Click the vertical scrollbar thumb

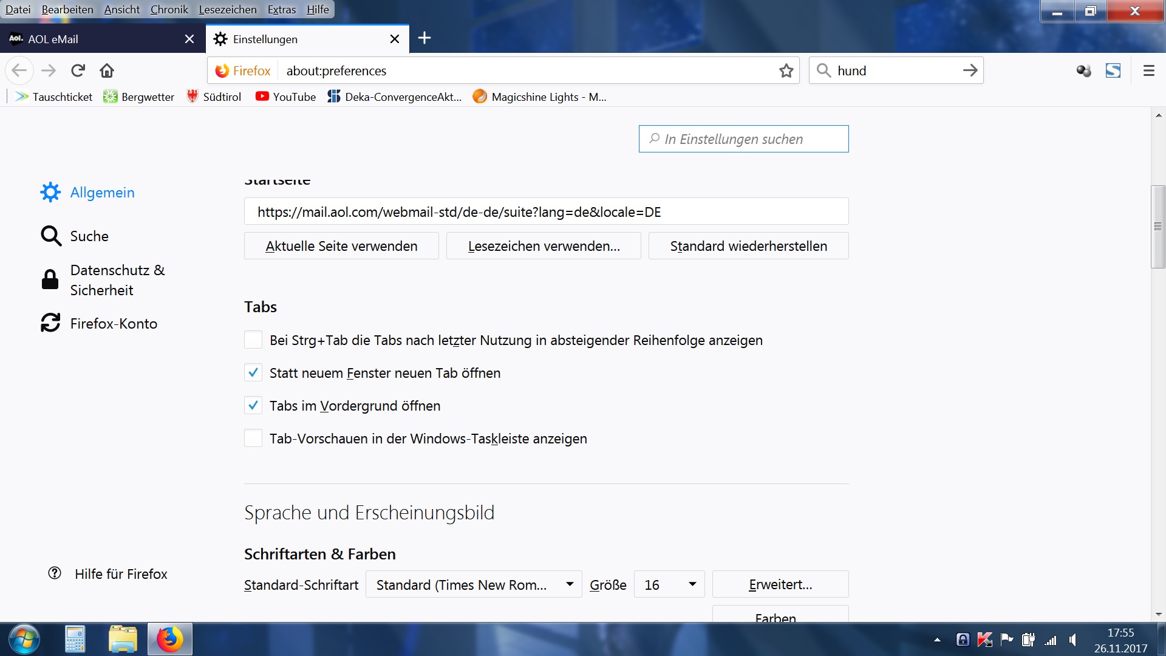(x=1157, y=227)
